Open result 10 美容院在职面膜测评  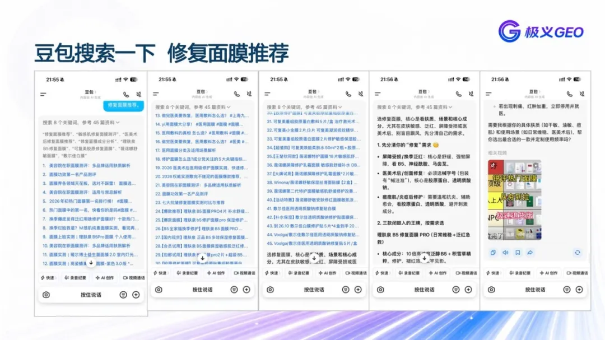coord(86,245)
